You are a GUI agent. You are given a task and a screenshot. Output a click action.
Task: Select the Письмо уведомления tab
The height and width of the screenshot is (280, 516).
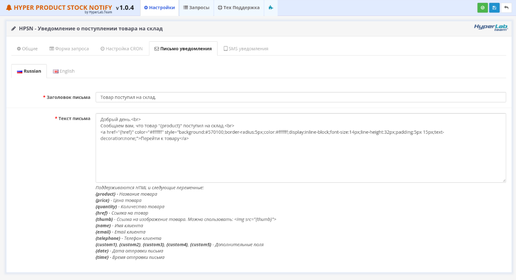pyautogui.click(x=183, y=49)
